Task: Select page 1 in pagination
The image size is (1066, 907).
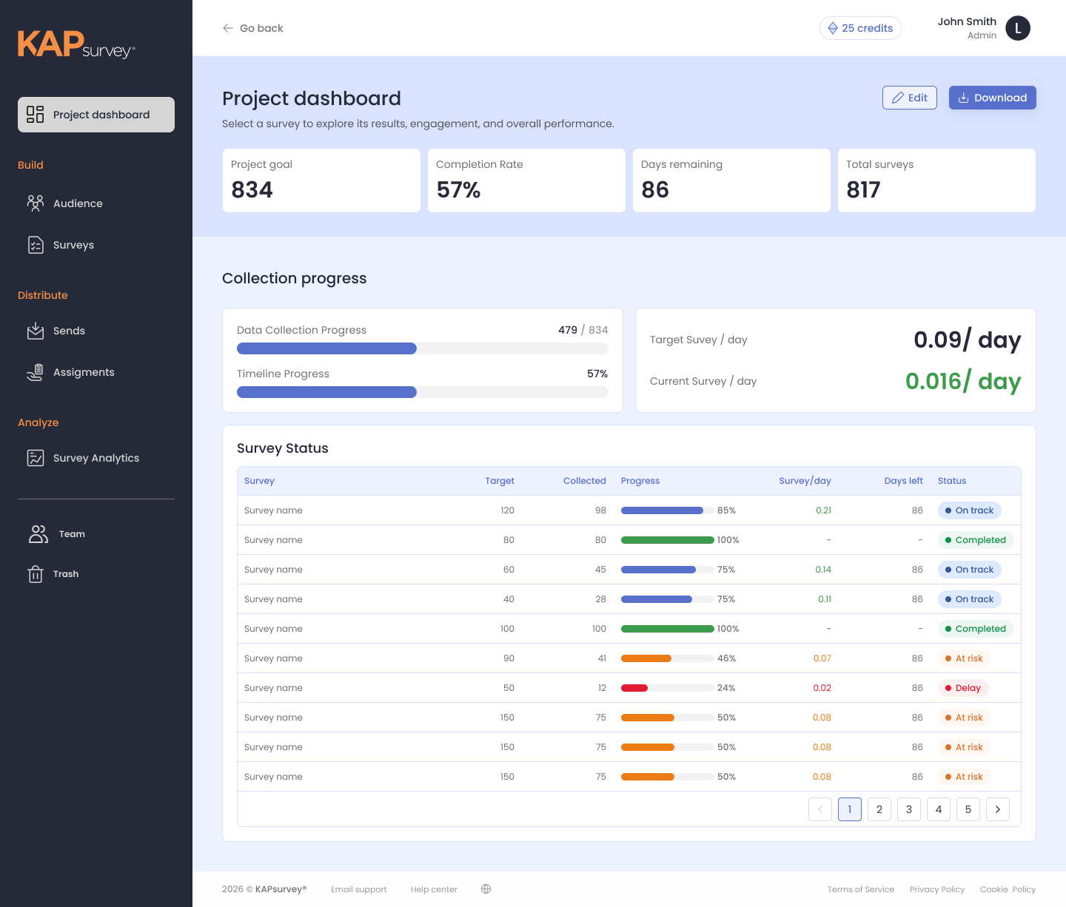Action: point(850,809)
